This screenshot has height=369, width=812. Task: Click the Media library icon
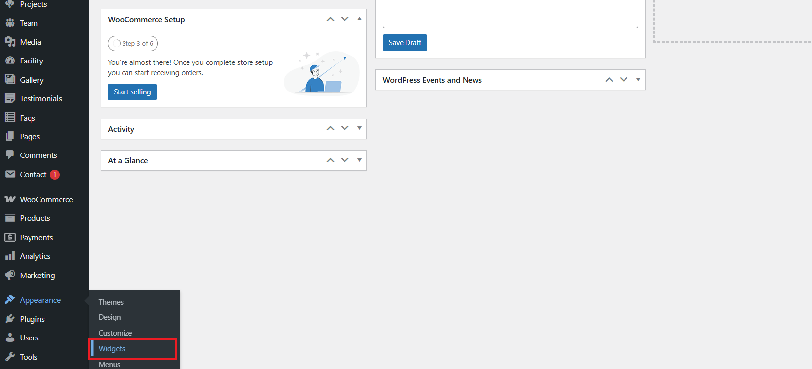pyautogui.click(x=10, y=42)
